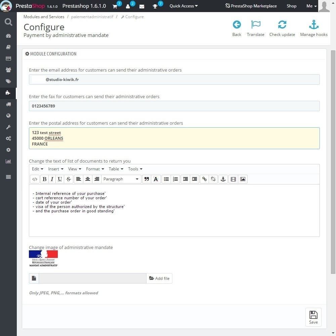The width and height of the screenshot is (336, 336).
Task: Open the text color picker
Action: (156, 179)
